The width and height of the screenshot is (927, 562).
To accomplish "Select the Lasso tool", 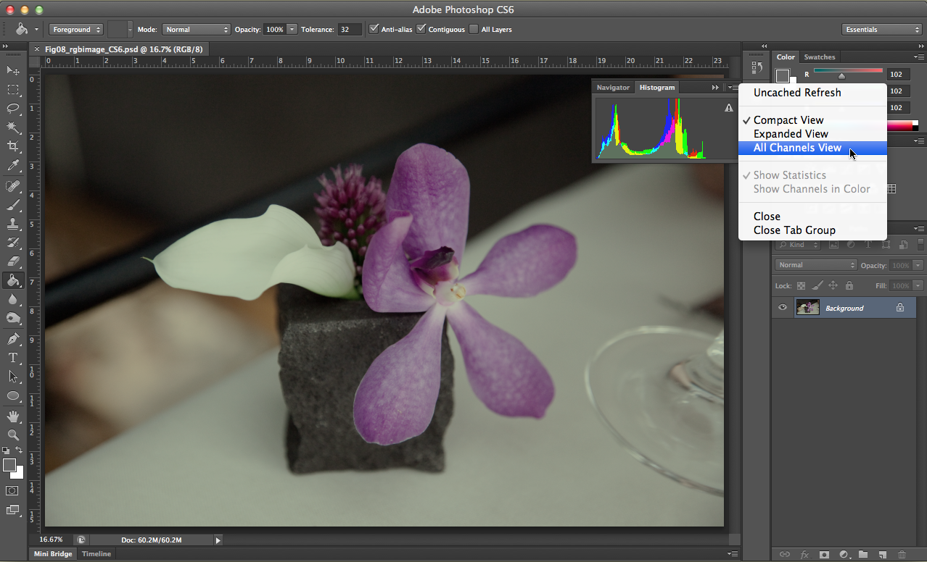I will coord(13,109).
